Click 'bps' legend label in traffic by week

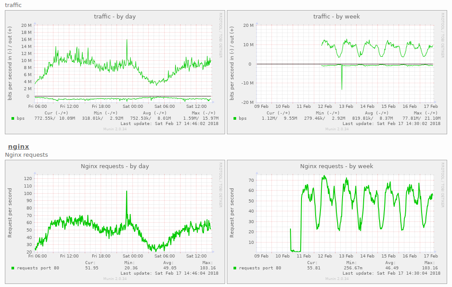coord(242,118)
